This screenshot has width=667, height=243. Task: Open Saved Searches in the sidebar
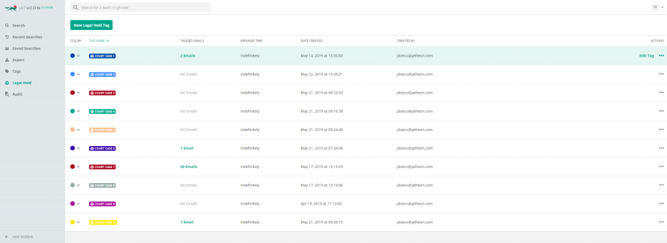[x=26, y=48]
